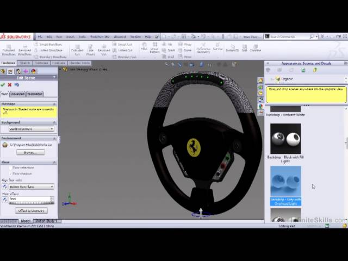Select the Swept Cut tool
The image size is (348, 261).
click(x=122, y=45)
